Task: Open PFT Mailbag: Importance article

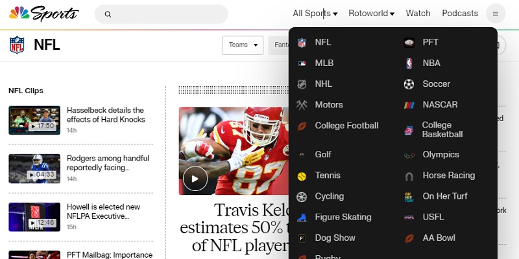Action: pyautogui.click(x=110, y=255)
